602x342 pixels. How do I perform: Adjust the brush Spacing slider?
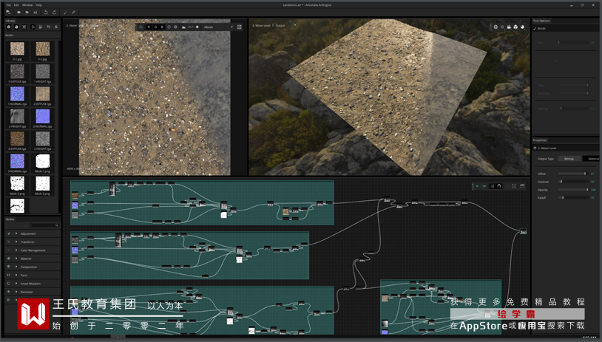pos(573,109)
